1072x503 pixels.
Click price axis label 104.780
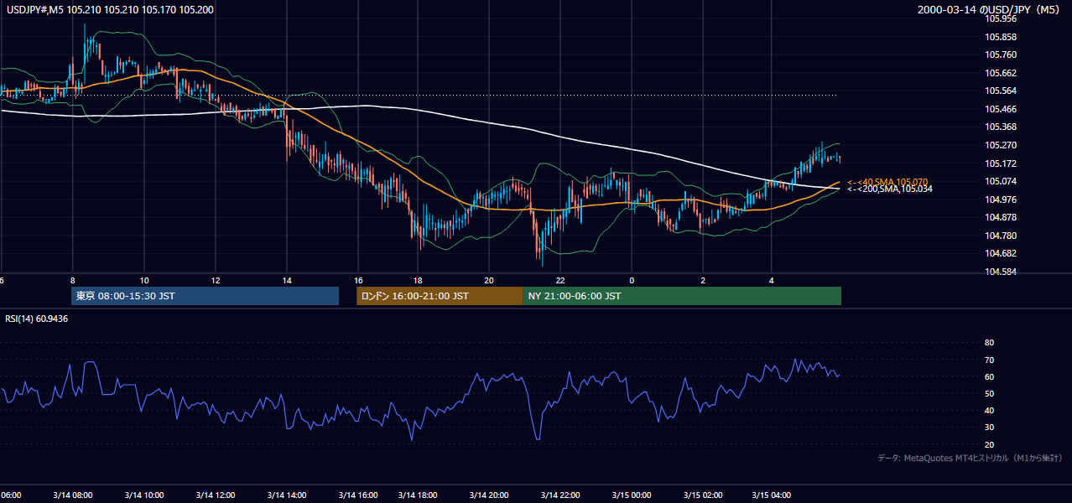coord(1002,236)
